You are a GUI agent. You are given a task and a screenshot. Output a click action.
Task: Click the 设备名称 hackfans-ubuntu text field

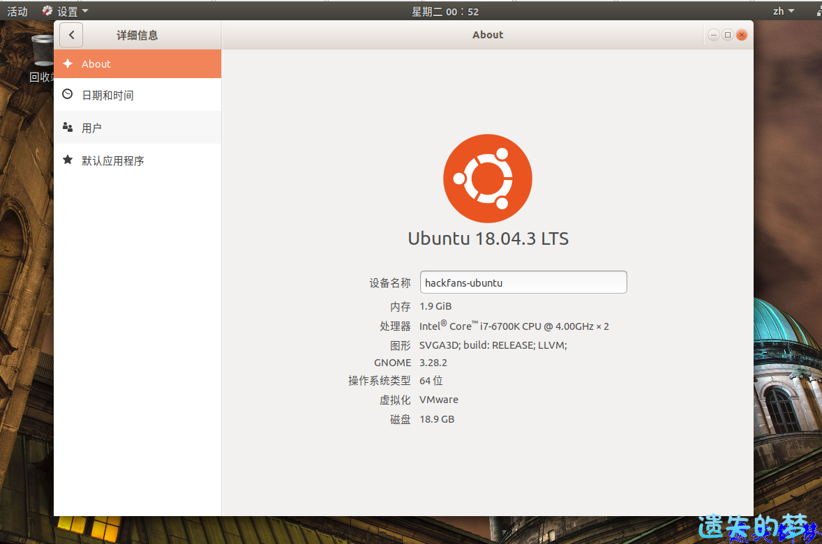[523, 282]
